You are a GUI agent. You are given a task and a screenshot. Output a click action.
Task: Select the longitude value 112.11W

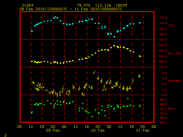(x=103, y=5)
